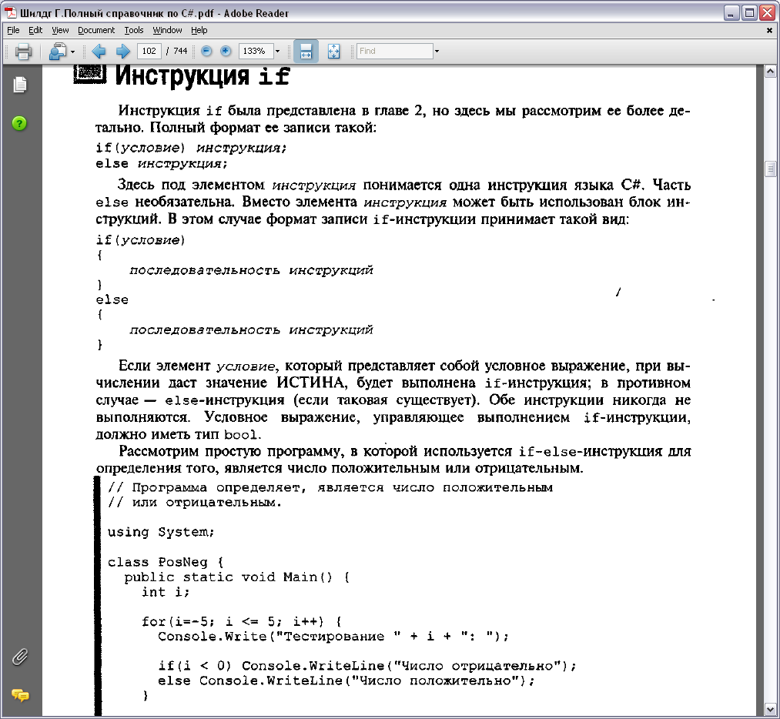Click the line 'if(условие) инструкция;'

click(x=191, y=148)
